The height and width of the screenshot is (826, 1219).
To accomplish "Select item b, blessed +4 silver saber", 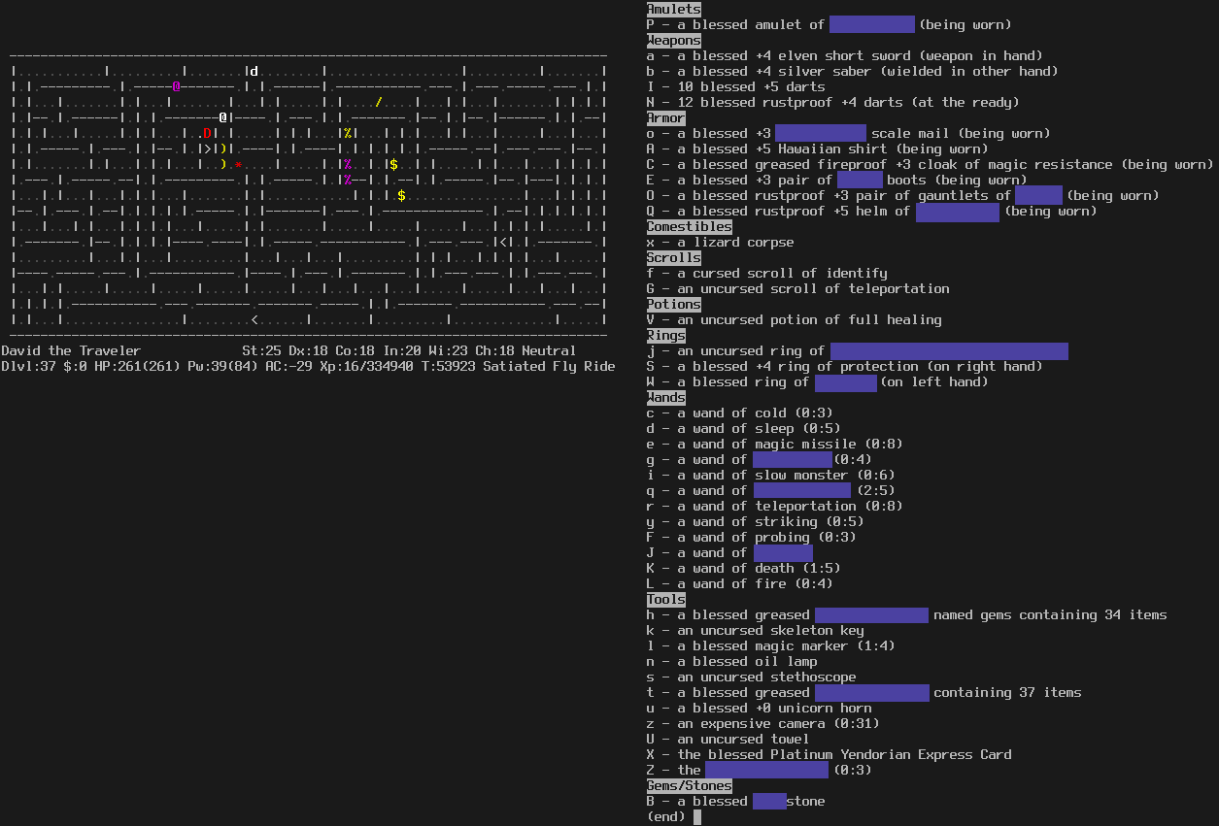I will [853, 71].
